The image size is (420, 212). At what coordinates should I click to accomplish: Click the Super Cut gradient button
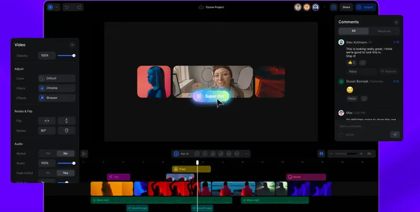point(212,96)
